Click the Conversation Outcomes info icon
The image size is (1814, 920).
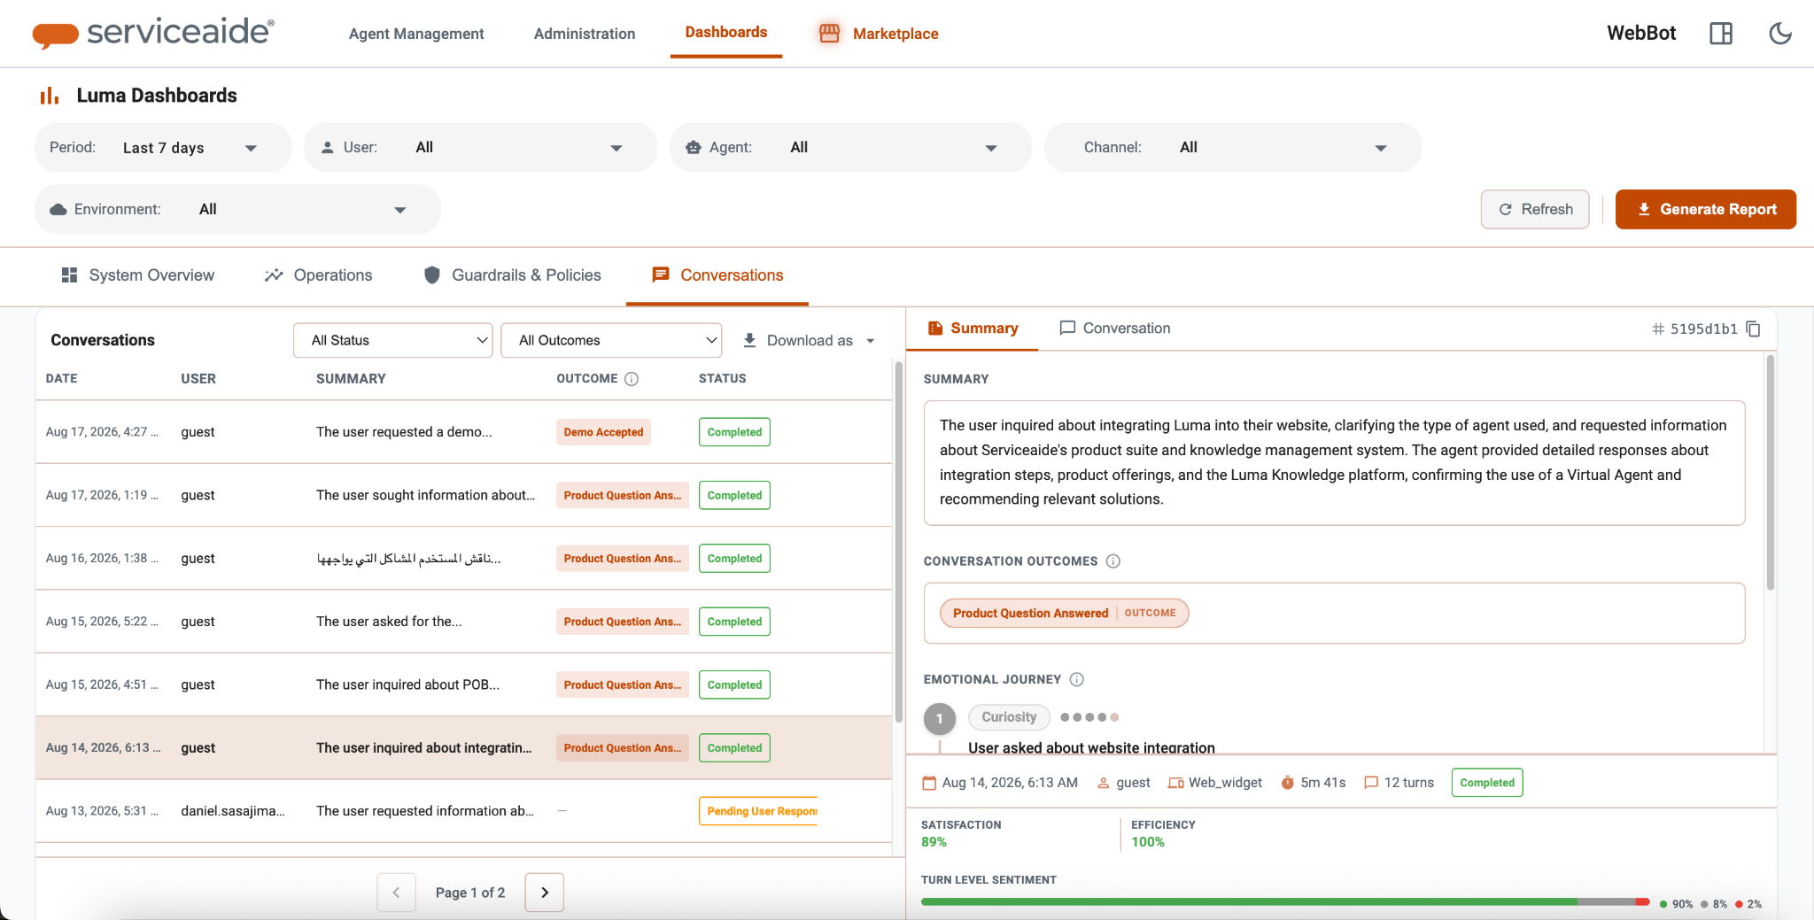pyautogui.click(x=1113, y=561)
